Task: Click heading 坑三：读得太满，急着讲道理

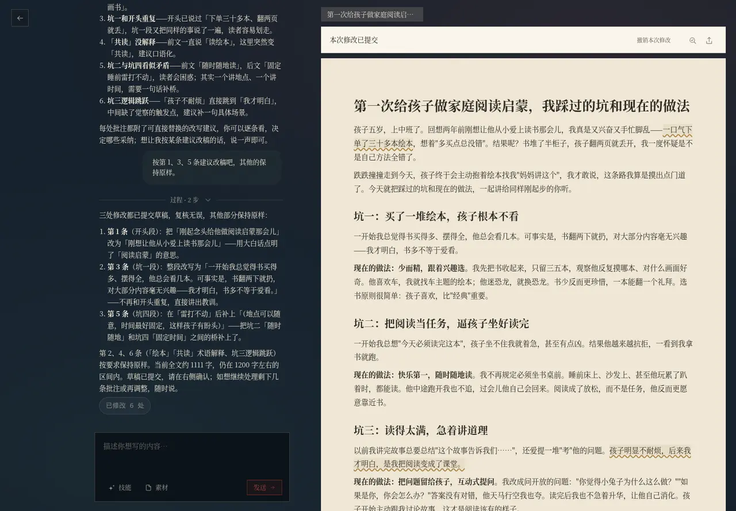Action: [421, 431]
